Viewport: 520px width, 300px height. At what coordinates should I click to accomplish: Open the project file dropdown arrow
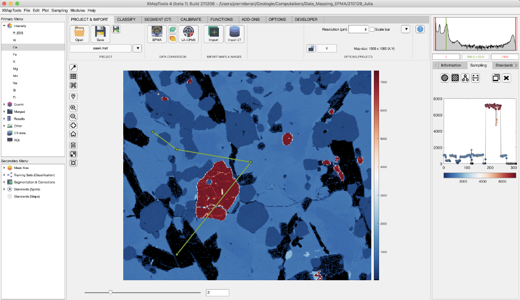(x=138, y=48)
